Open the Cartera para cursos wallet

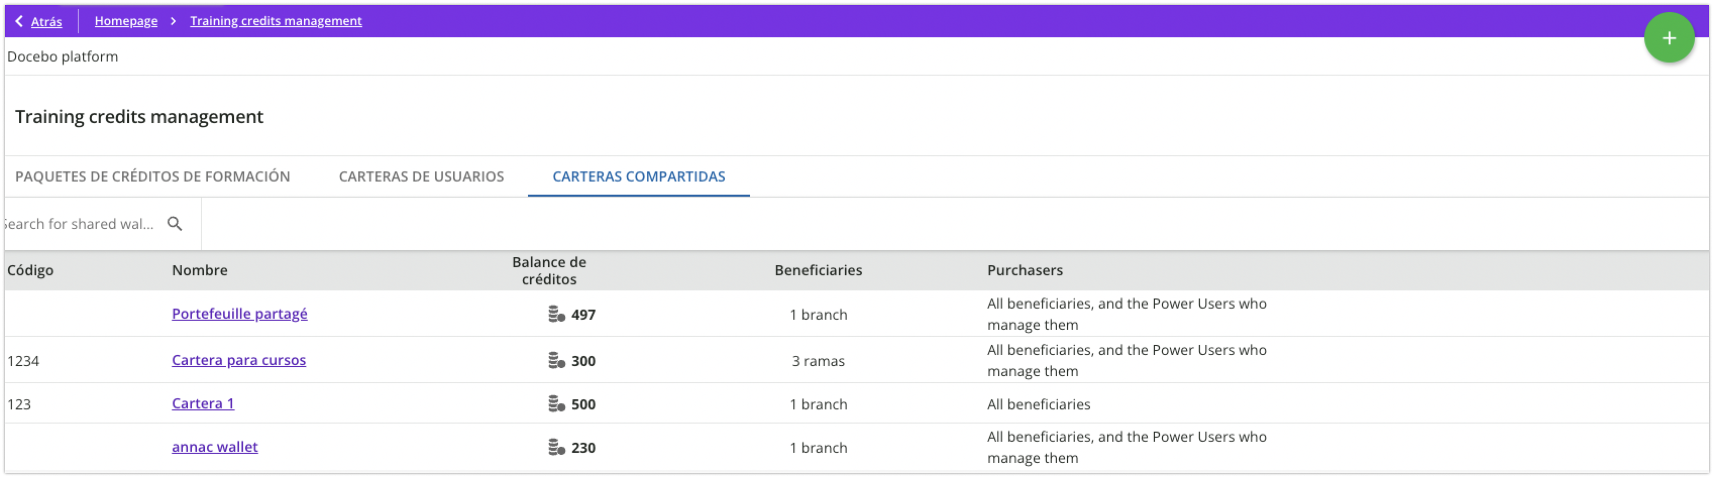[238, 360]
